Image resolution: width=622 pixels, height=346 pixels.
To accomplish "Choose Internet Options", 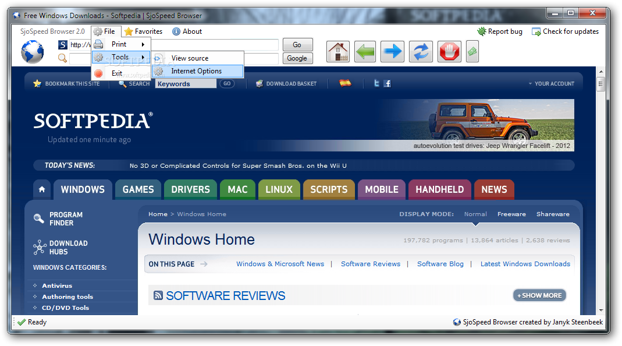I will click(198, 71).
